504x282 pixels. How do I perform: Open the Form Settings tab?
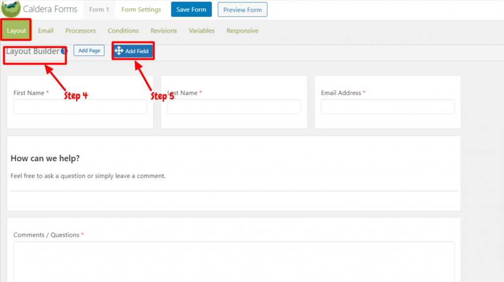[x=141, y=10]
